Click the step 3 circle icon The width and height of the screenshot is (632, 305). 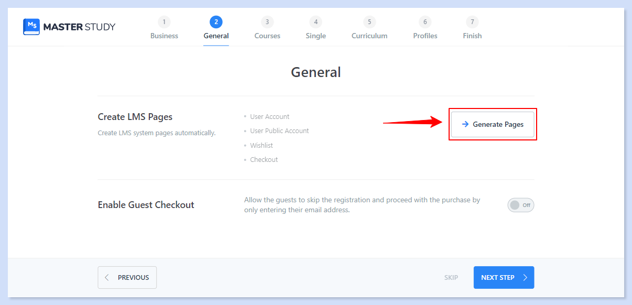point(267,22)
